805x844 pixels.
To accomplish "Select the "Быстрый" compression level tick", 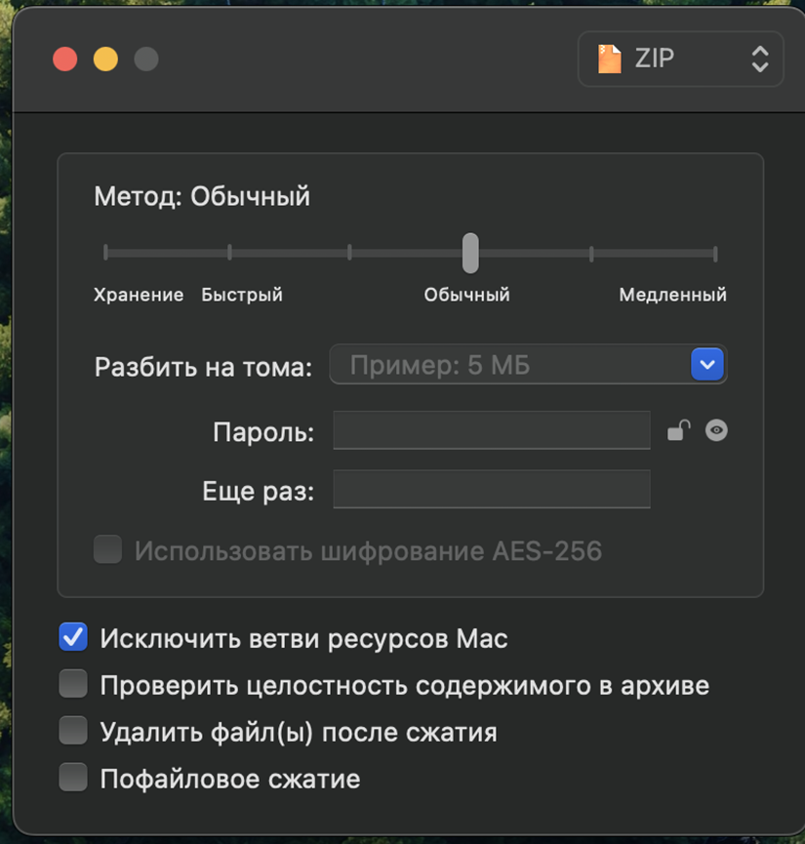I will [x=229, y=252].
